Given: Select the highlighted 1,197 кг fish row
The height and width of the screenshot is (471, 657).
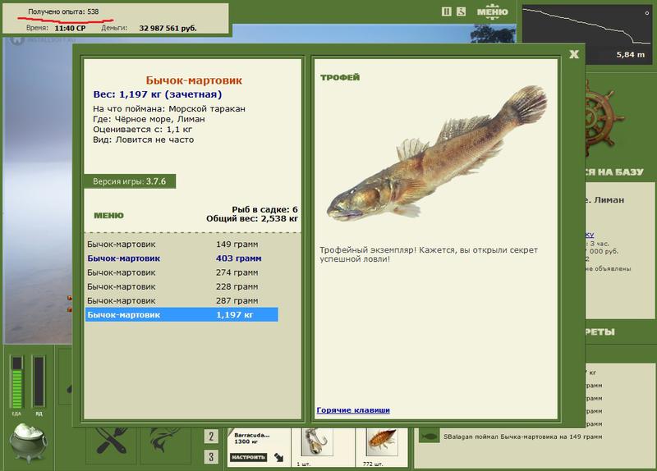Looking at the screenshot, I should click(x=181, y=315).
